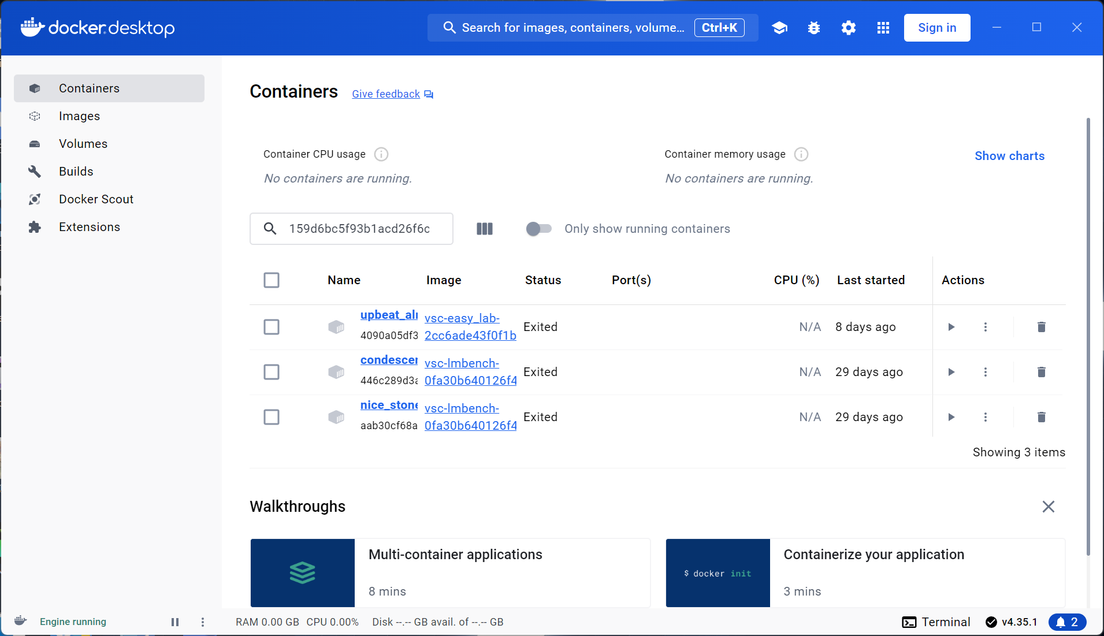Open more actions for condescen container
The image size is (1104, 636).
coord(986,372)
